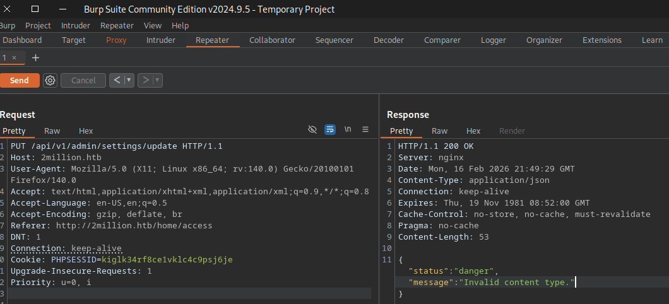The height and width of the screenshot is (304, 669).
Task: Close Repeater tab 1
Action: point(15,57)
